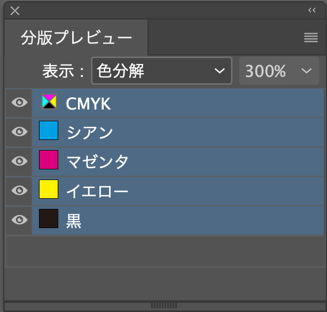This screenshot has width=327, height=312.
Task: Hide the イエロー plate via eye icon
Action: [19, 190]
